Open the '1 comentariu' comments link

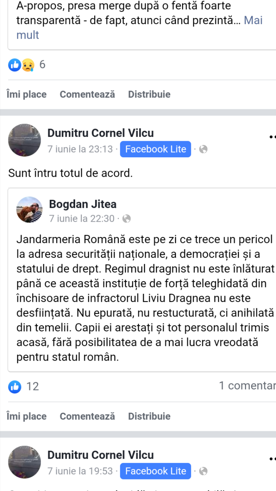[x=247, y=386]
